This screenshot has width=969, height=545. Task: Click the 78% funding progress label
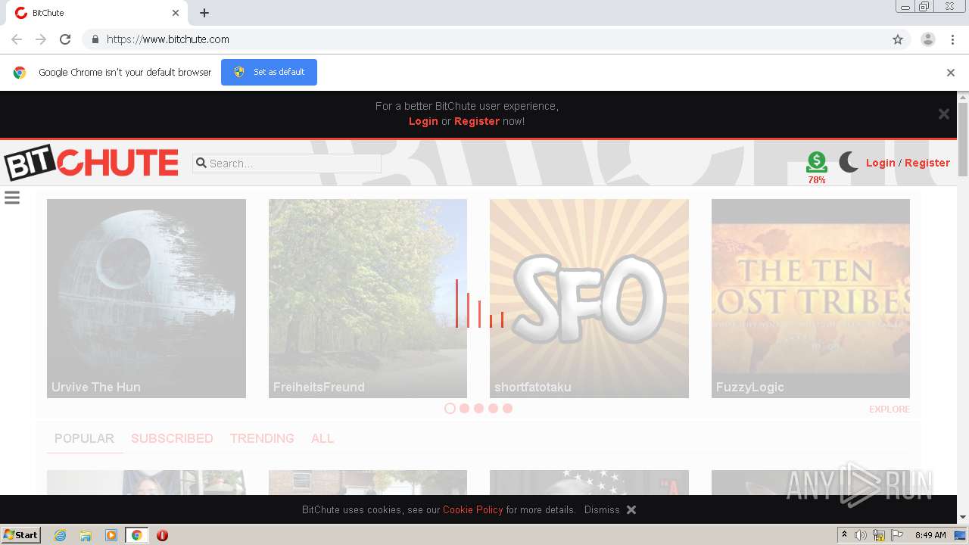coord(817,180)
